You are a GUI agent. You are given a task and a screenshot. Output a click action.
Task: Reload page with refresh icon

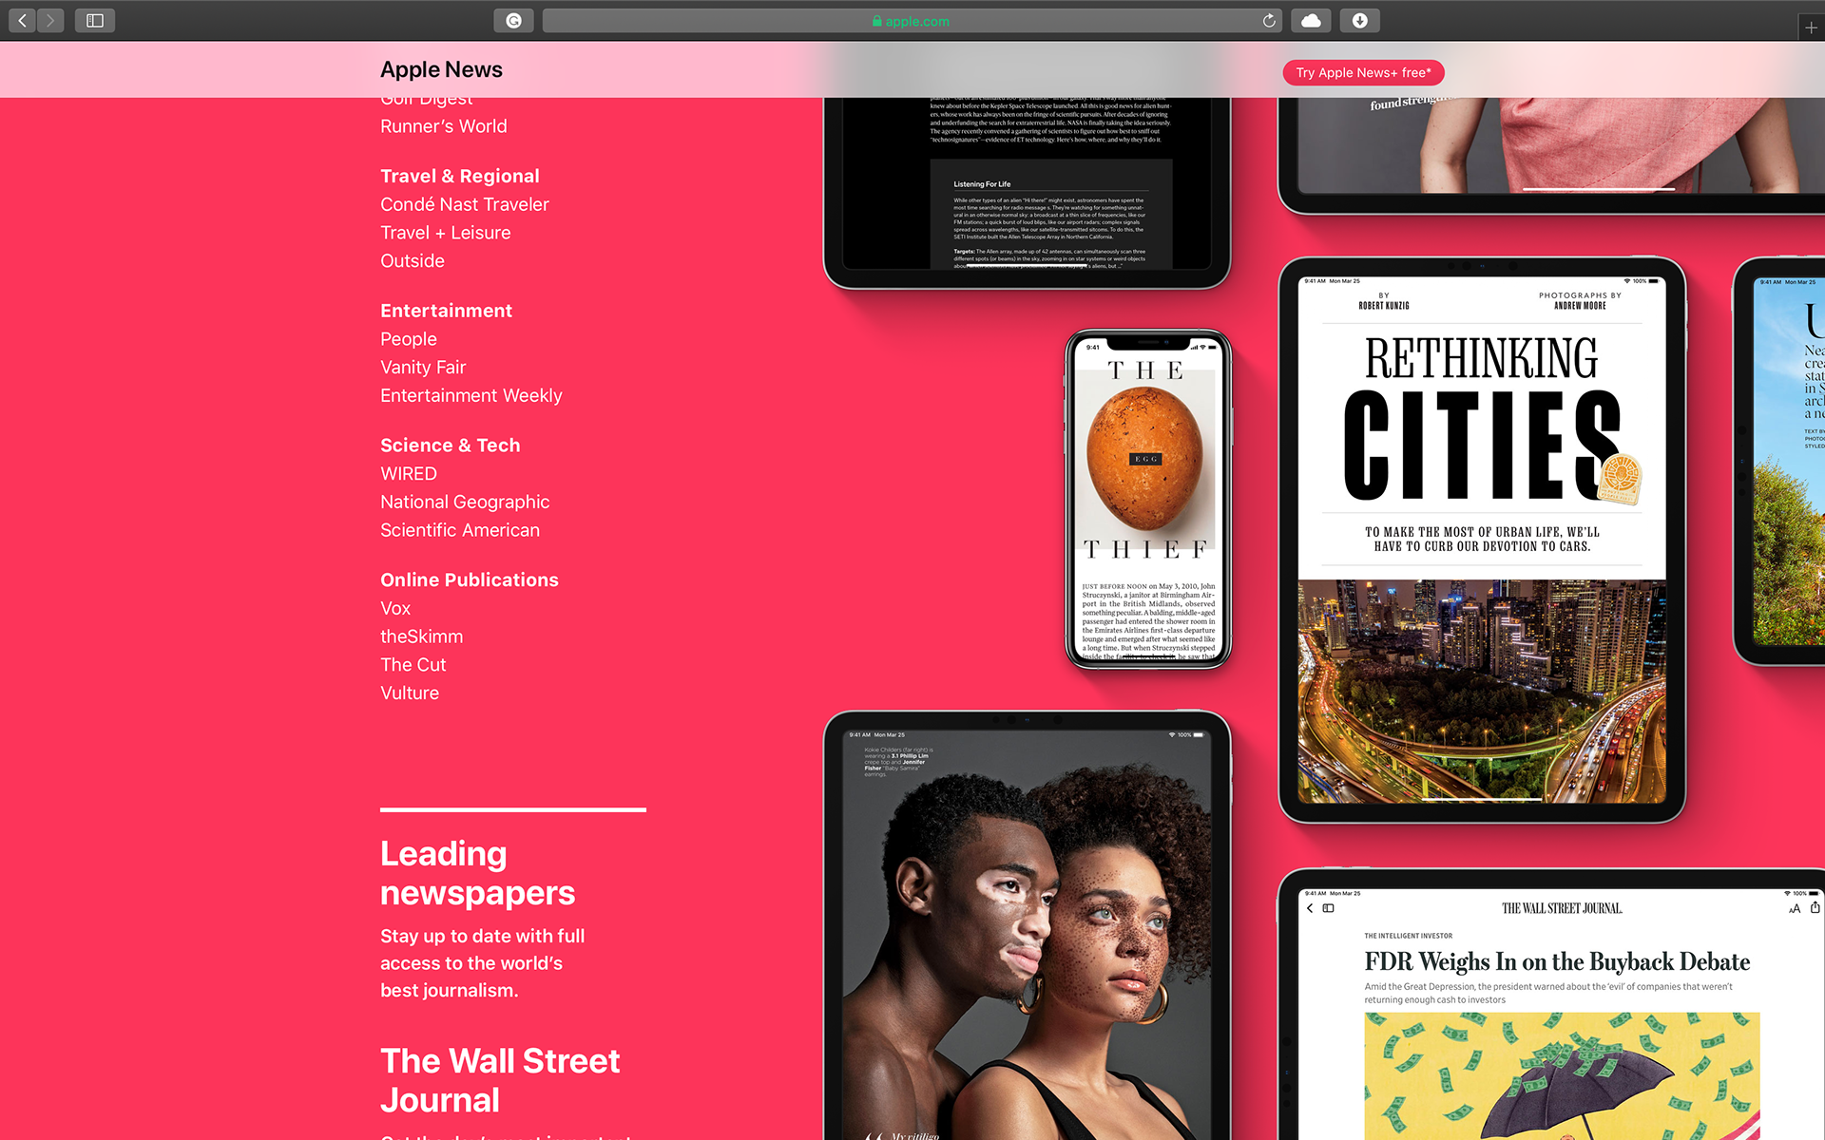click(1268, 20)
